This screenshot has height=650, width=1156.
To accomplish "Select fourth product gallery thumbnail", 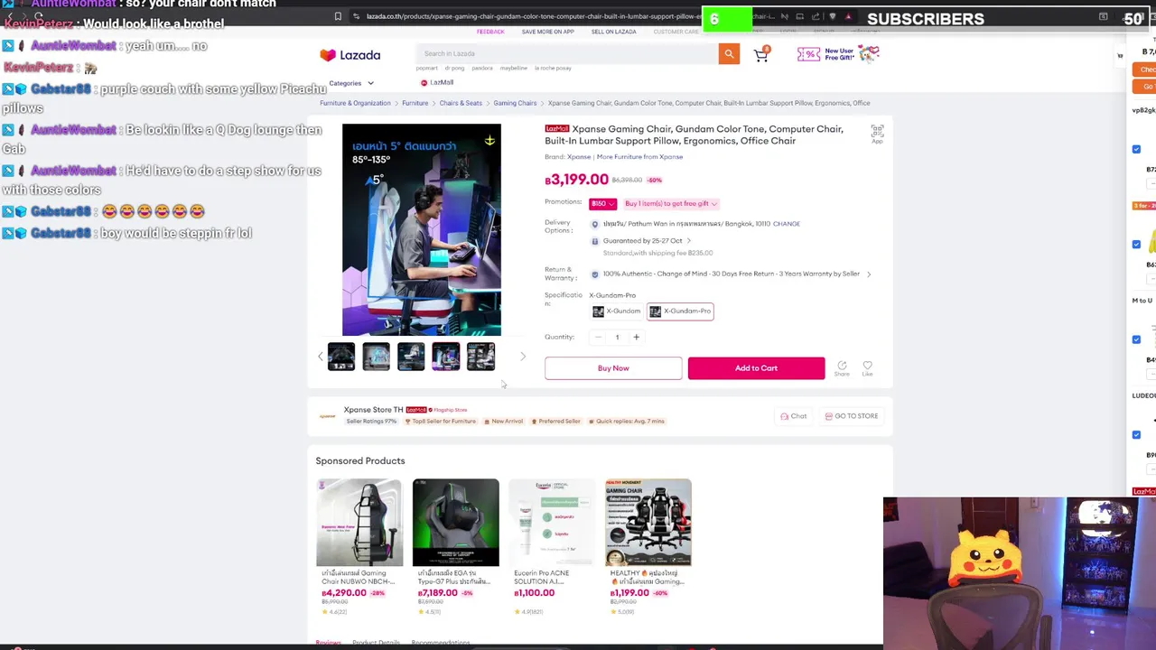I will [445, 357].
